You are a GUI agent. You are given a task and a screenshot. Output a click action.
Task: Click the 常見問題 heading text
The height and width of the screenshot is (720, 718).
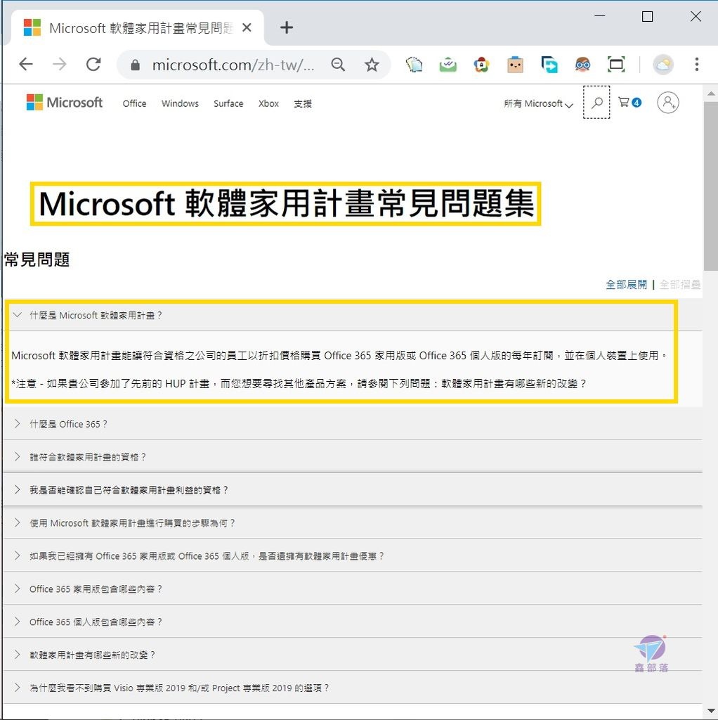pyautogui.click(x=37, y=260)
